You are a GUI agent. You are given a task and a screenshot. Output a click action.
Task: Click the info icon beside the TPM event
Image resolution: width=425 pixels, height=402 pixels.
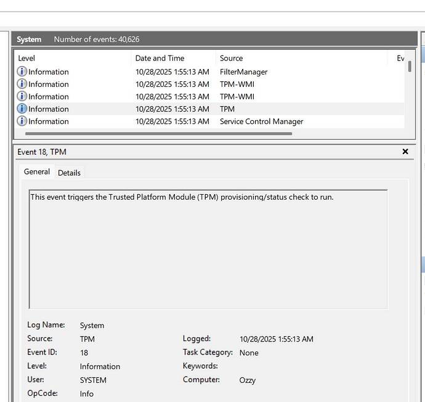tap(22, 109)
